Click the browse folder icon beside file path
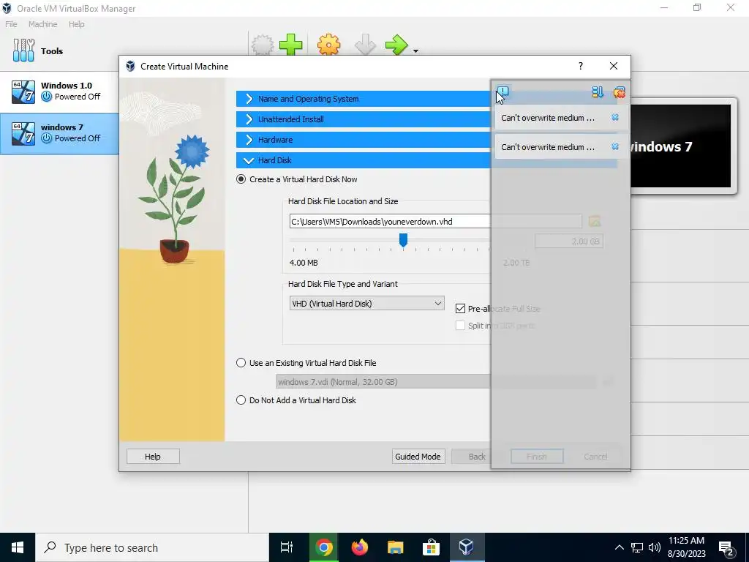 click(594, 221)
